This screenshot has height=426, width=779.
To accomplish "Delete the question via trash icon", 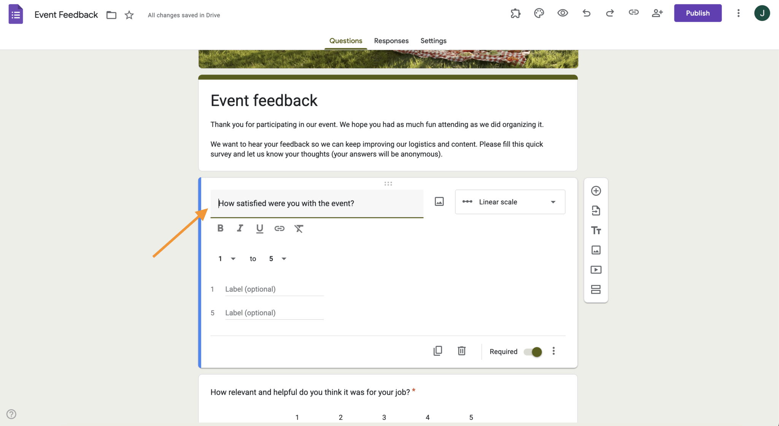I will click(x=461, y=351).
